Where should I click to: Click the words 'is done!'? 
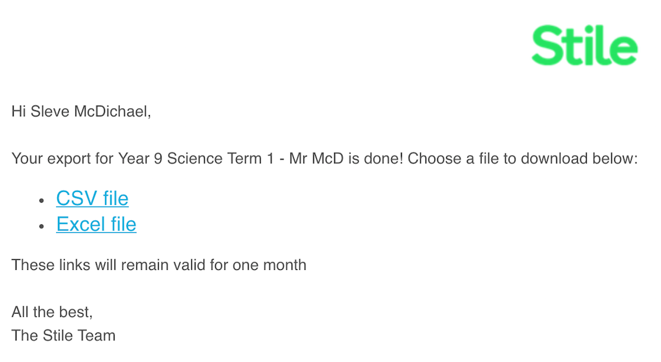(x=375, y=159)
